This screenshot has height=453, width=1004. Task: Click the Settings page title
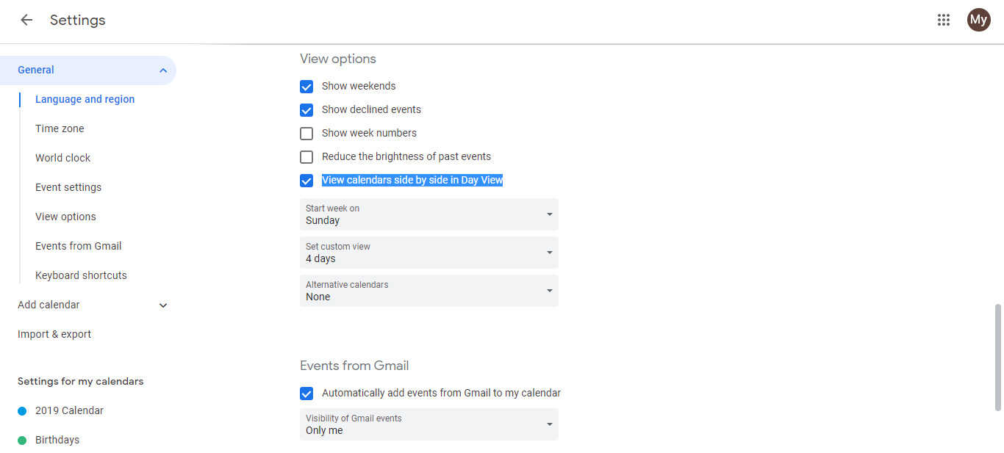[78, 20]
